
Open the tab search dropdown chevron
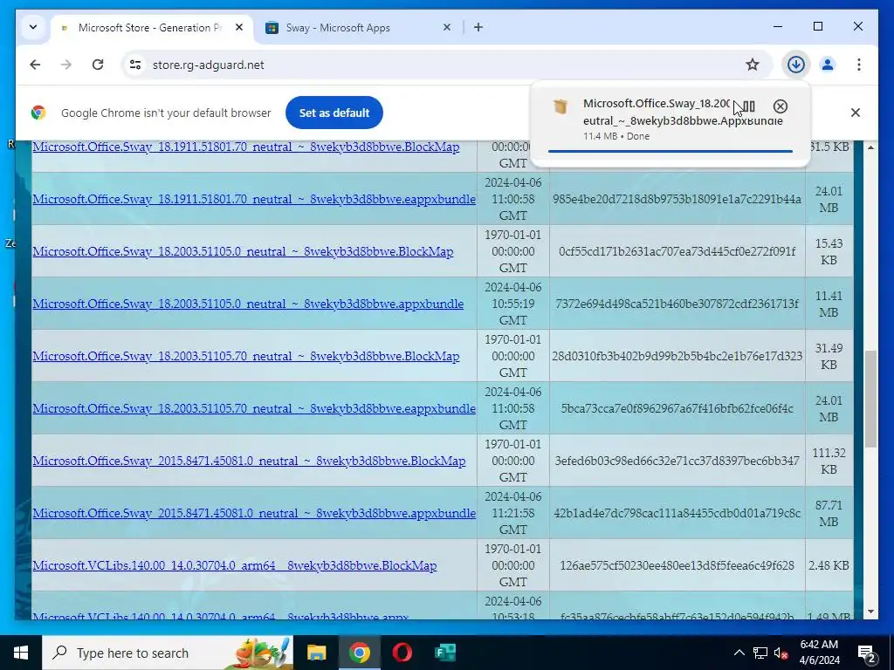(x=33, y=27)
